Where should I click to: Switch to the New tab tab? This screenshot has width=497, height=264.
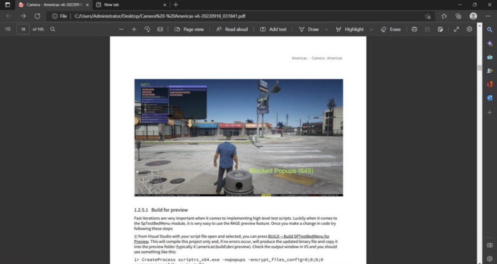(130, 5)
